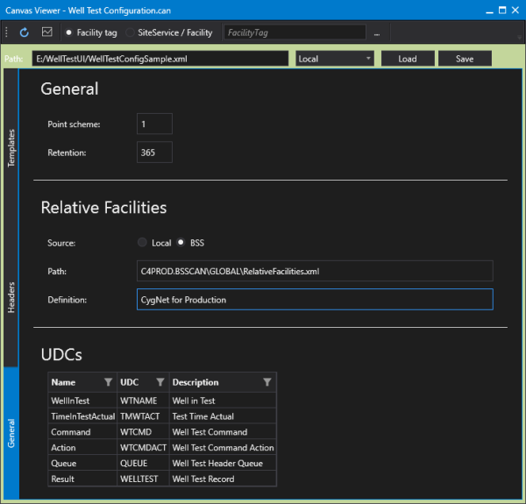
Task: Maximize the Canvas Viewer window
Action: pos(502,10)
